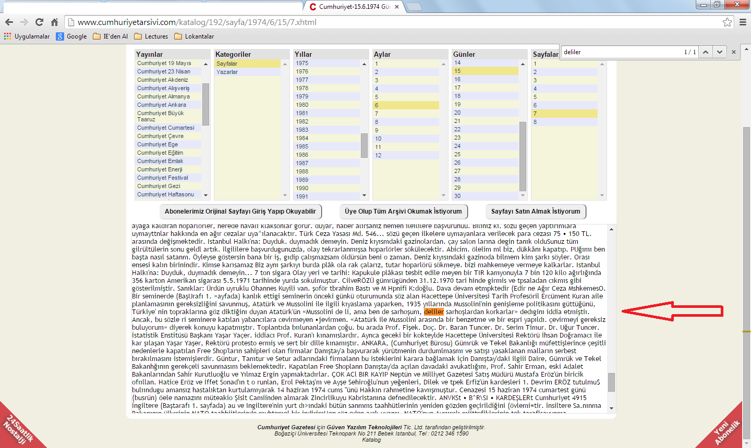Close the Cumhuriyet-15.6.1974 tab
The height and width of the screenshot is (448, 751).
[x=397, y=7]
